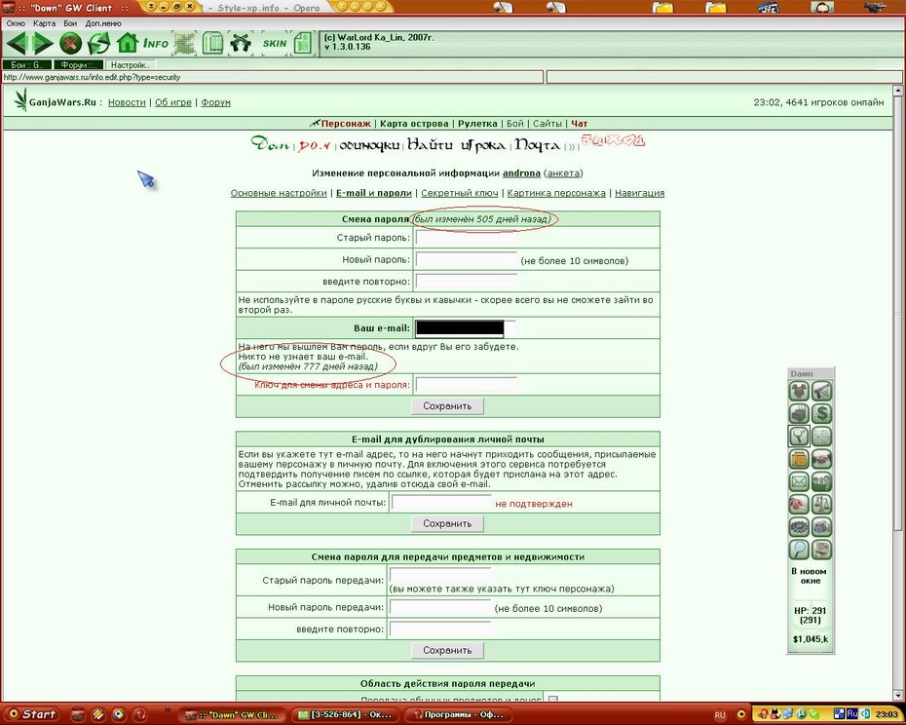Open Основные настройки settings link

(x=279, y=193)
